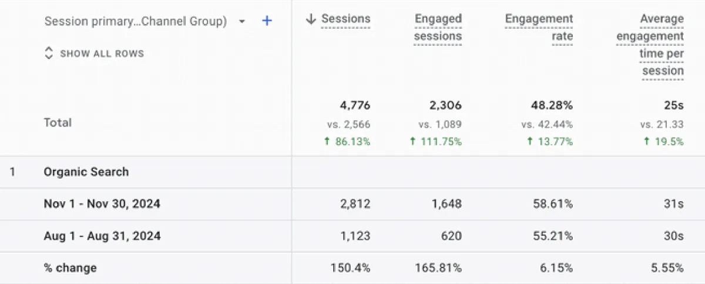
Task: Click the dropdown caret next to Channel Group
Action: [242, 22]
